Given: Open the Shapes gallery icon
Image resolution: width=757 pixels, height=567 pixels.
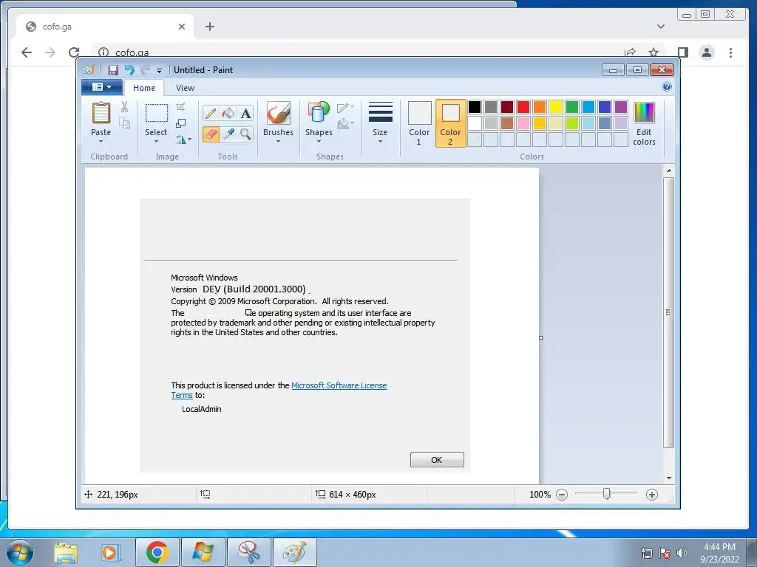Looking at the screenshot, I should click(x=318, y=112).
